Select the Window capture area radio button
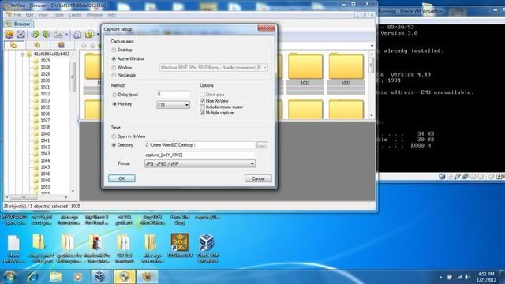Image resolution: width=505 pixels, height=284 pixels. pyautogui.click(x=114, y=68)
